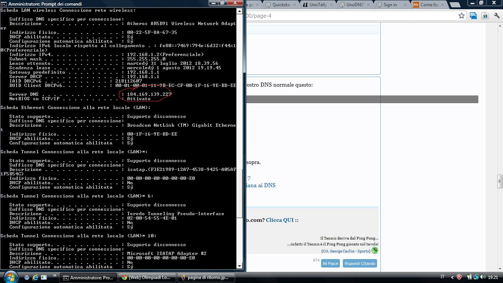The width and height of the screenshot is (503, 283).
Task: Switch to the UnoDNS tab
Action: (355, 5)
